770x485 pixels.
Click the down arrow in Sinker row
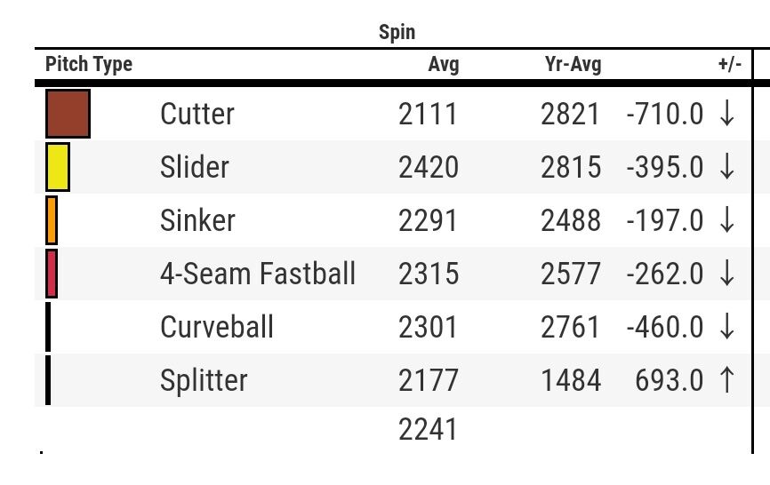[x=726, y=220]
